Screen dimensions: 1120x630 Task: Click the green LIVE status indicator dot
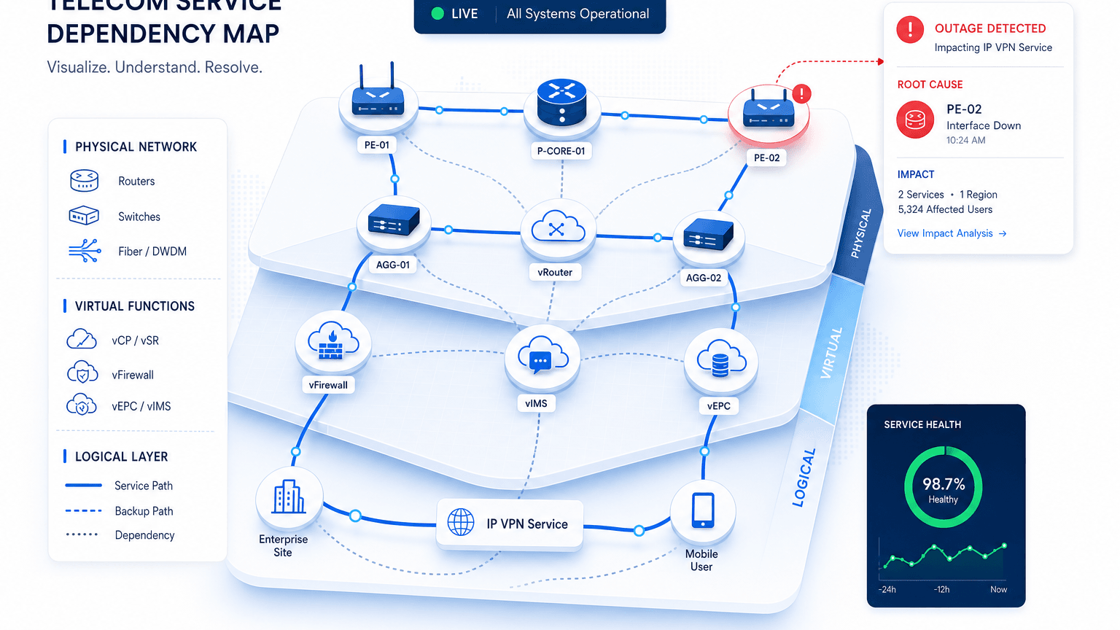tap(437, 13)
